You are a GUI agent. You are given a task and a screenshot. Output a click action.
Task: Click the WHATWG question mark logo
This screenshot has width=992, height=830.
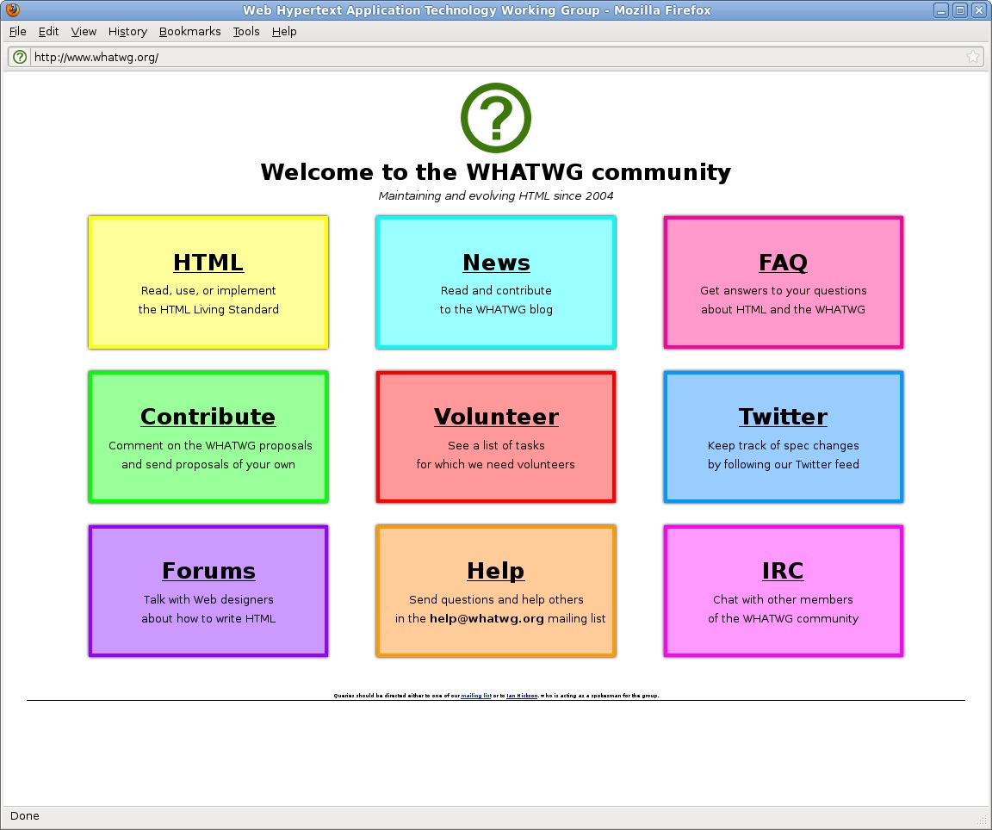(496, 119)
